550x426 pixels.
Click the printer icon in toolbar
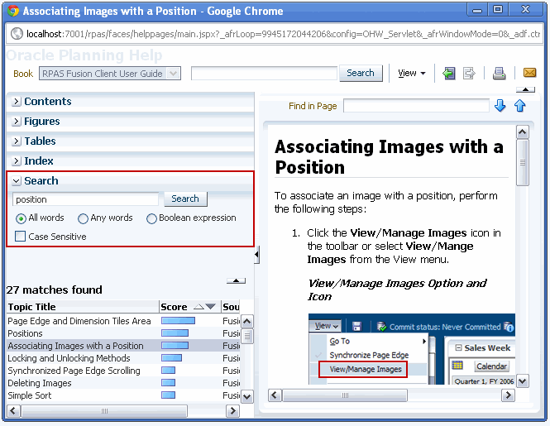coord(499,73)
